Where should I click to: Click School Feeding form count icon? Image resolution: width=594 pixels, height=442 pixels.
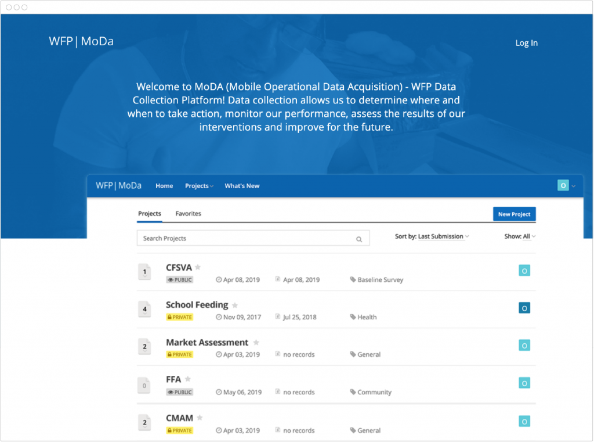tap(144, 309)
